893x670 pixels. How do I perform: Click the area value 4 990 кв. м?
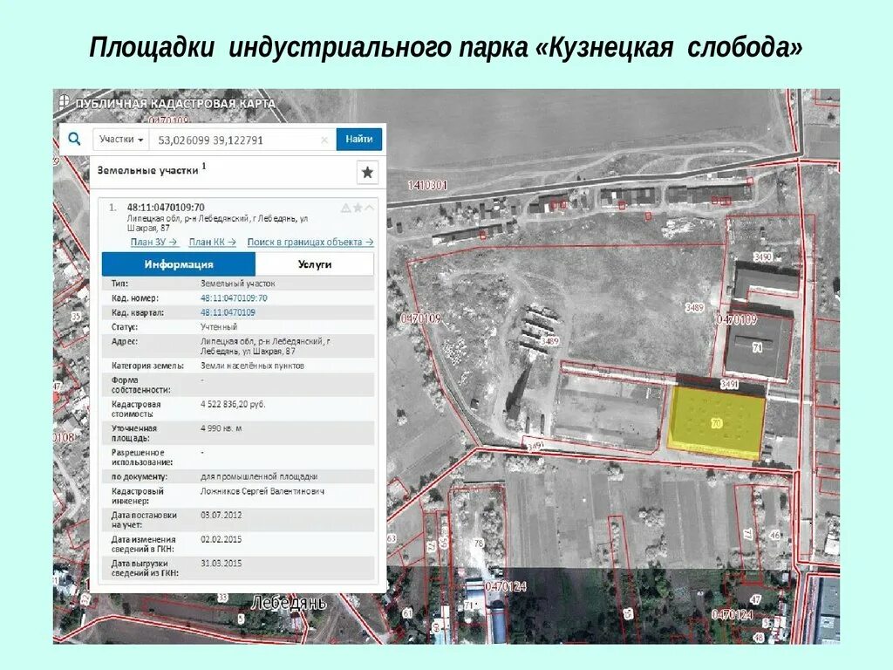[221, 427]
